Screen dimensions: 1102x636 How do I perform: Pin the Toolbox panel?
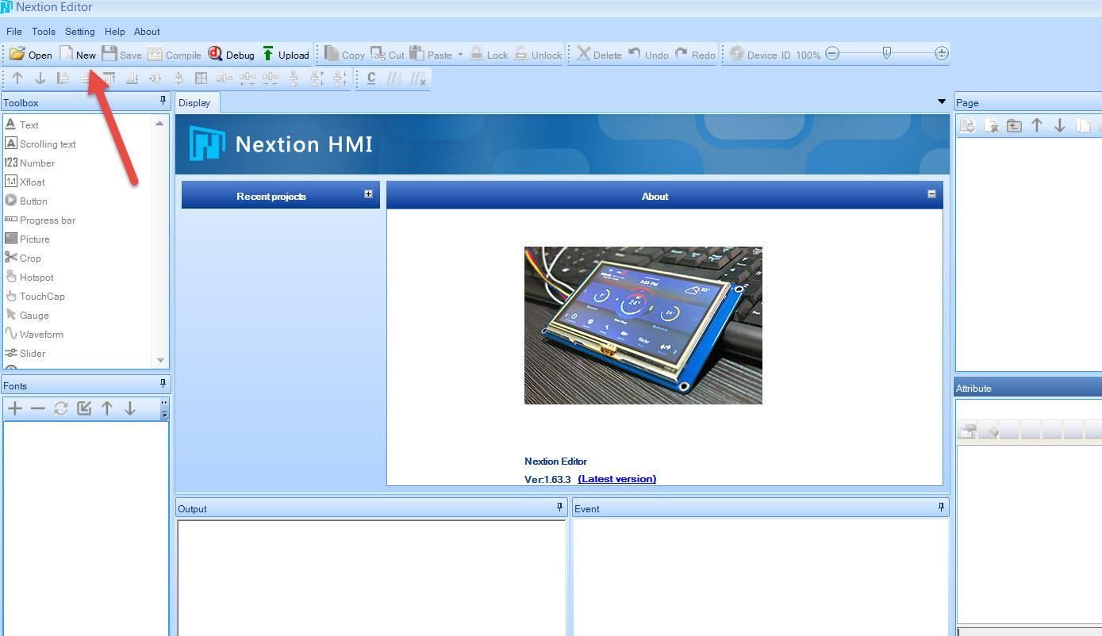(x=163, y=101)
